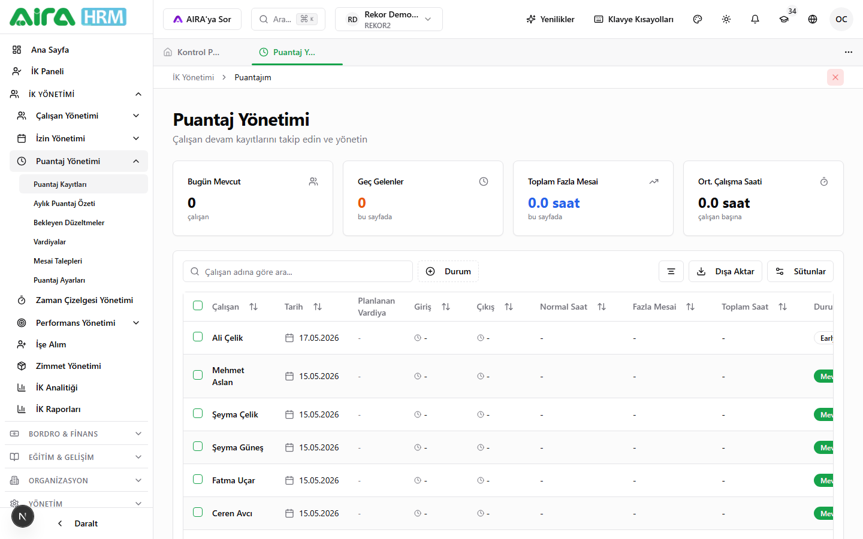
Task: Click calendar icon next to 17.05.2026
Action: (289, 338)
